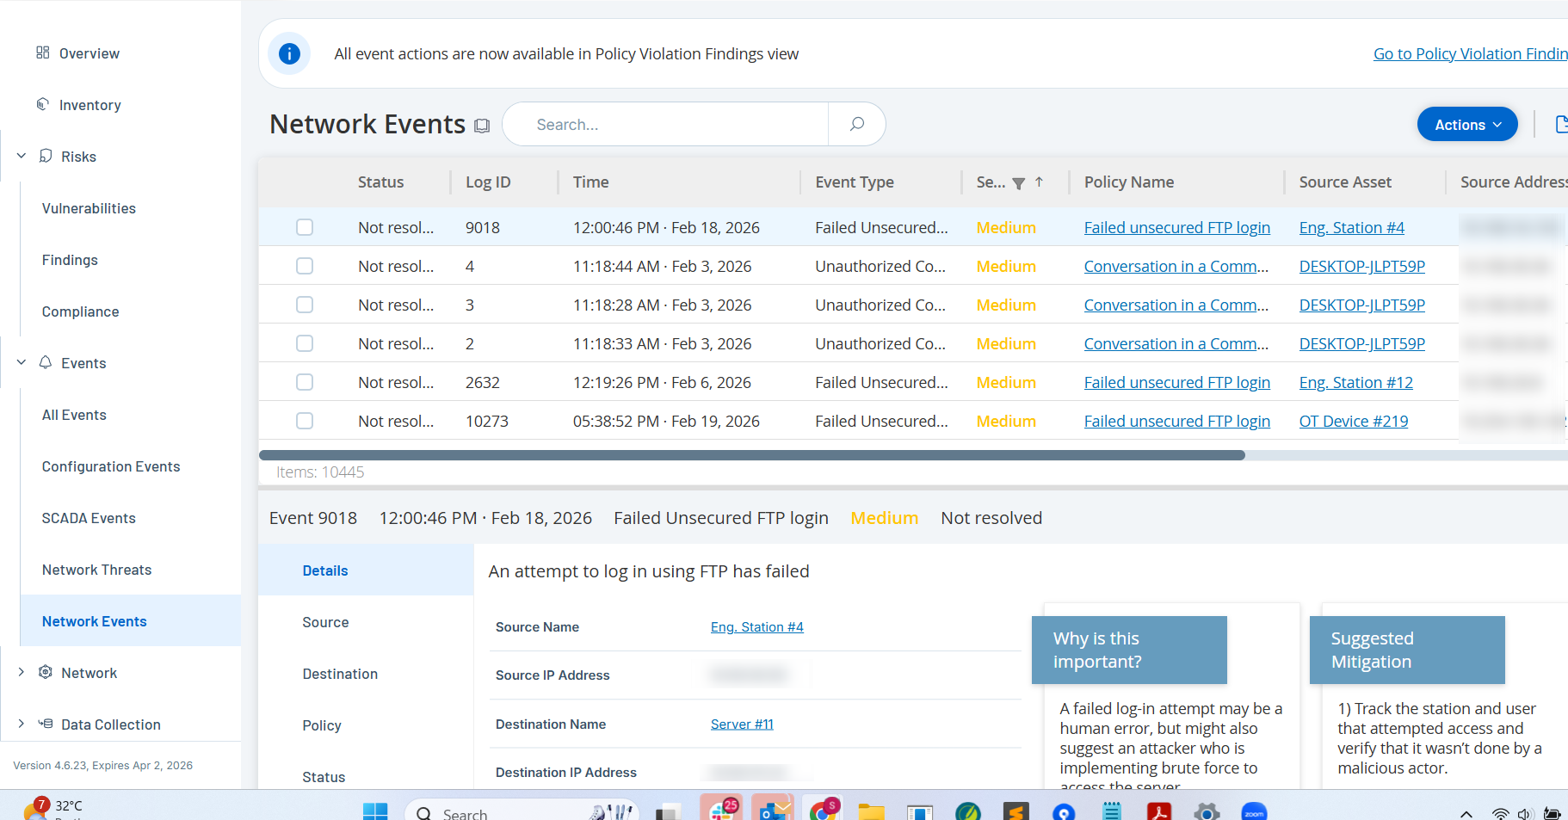Select checkbox for event Log ID 2632
1568x820 pixels.
click(305, 382)
